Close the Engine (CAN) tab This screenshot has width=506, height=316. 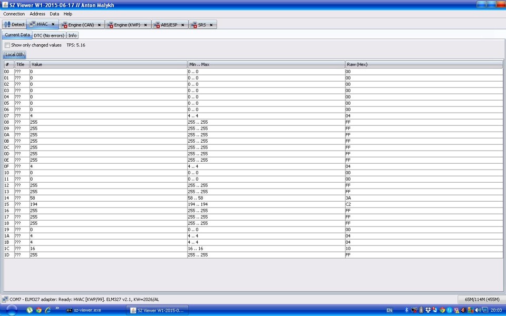click(99, 25)
